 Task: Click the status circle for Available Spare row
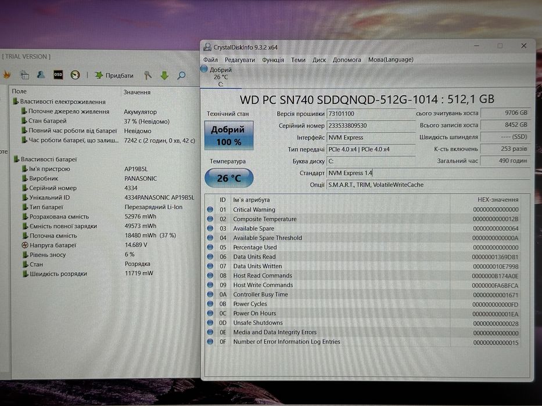(210, 228)
